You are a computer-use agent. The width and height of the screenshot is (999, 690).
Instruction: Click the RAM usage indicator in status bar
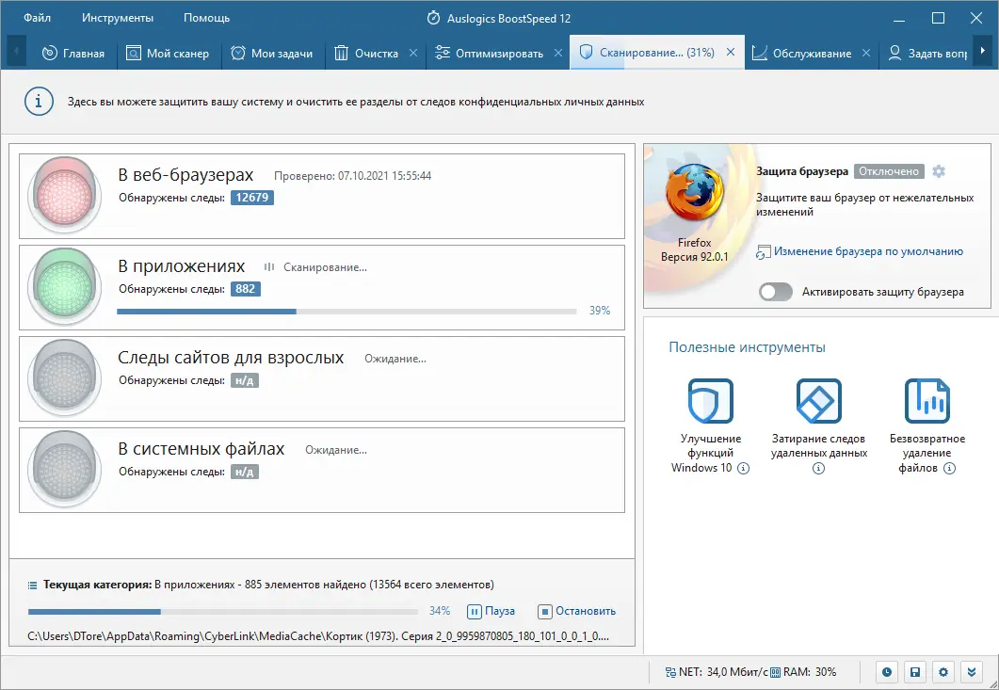tap(803, 672)
